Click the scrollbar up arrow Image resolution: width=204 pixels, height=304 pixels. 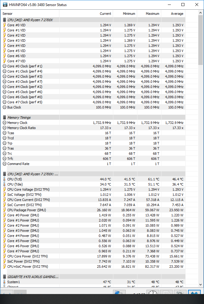coord(200,13)
